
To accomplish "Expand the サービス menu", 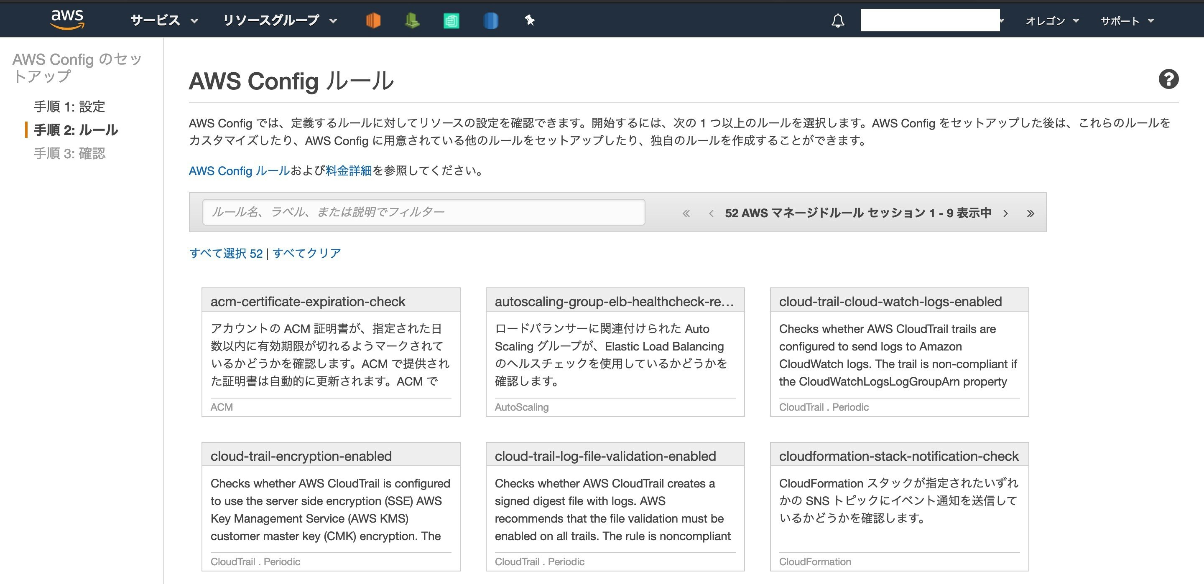I will [165, 20].
